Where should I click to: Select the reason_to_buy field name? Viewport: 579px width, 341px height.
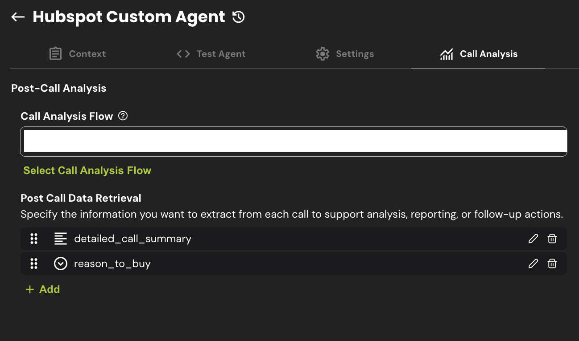[112, 264]
